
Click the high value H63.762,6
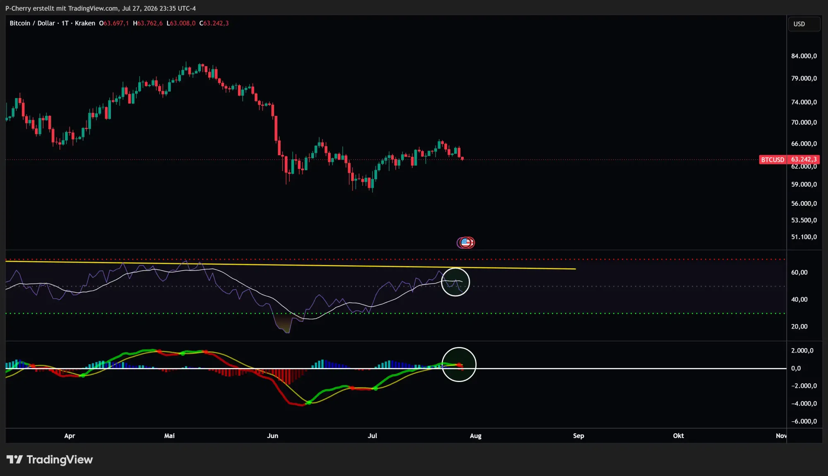tap(148, 23)
